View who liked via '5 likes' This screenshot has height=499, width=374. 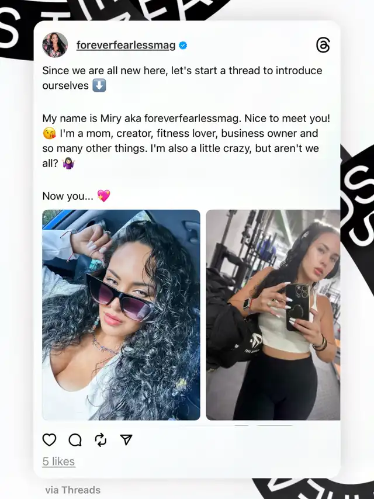[58, 462]
